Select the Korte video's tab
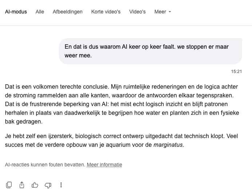The width and height of the screenshot is (252, 194). pyautogui.click(x=106, y=12)
